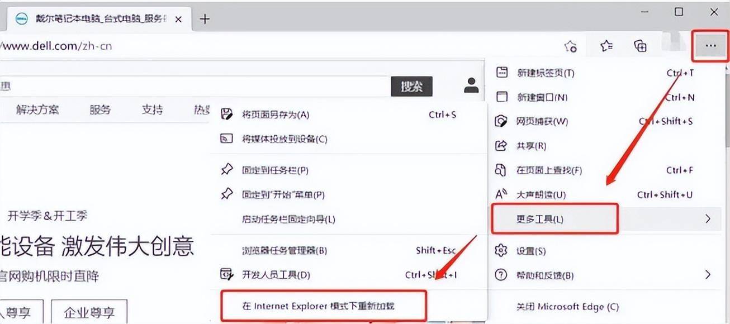Click the Dell user account icon

click(471, 85)
